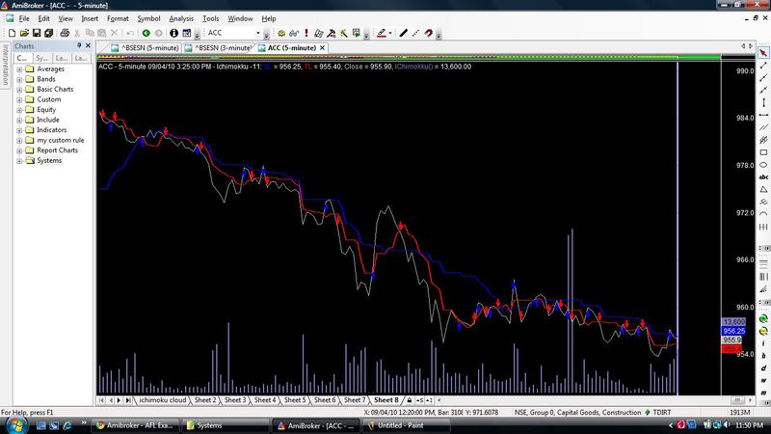The image size is (771, 434).
Task: Click the volume speaker tray icon
Action: point(726,425)
